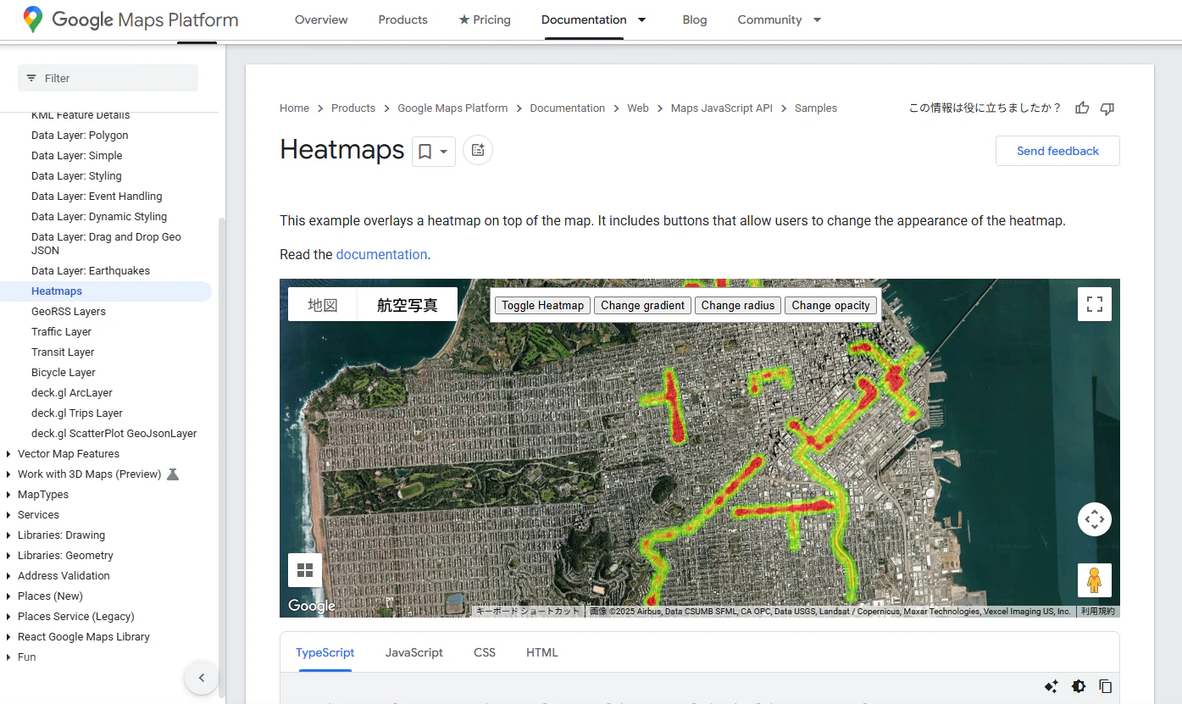Open the Pricing nav item
Image resolution: width=1182 pixels, height=704 pixels.
[485, 19]
